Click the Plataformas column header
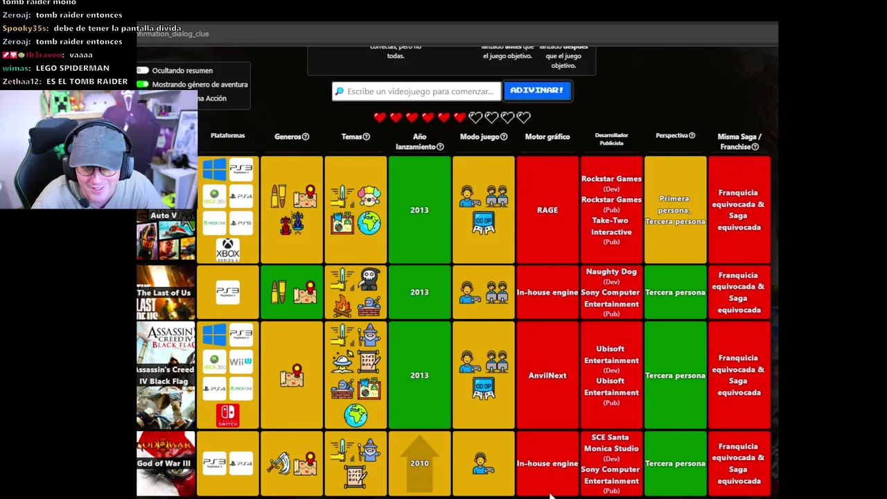Viewport: 887px width, 499px height. tap(228, 136)
